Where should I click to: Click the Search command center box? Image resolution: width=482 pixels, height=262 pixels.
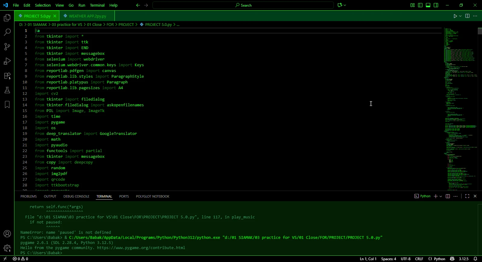[243, 5]
